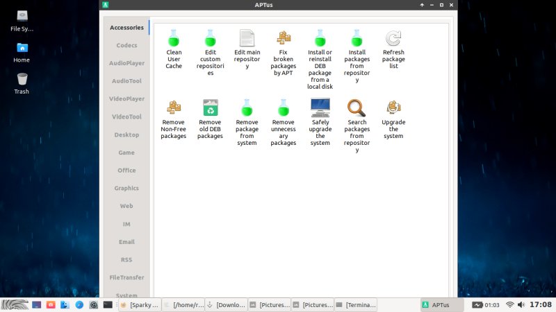
Task: Switch to the Desktop tab
Action: pyautogui.click(x=126, y=135)
